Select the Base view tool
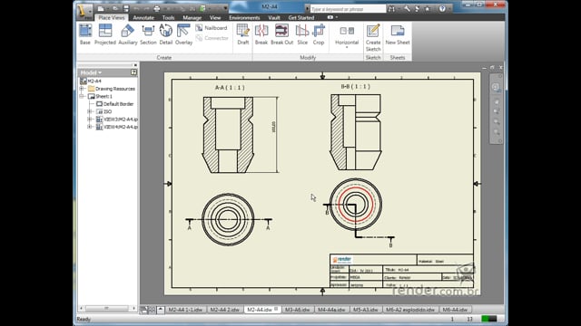The height and width of the screenshot is (326, 581). (x=85, y=34)
